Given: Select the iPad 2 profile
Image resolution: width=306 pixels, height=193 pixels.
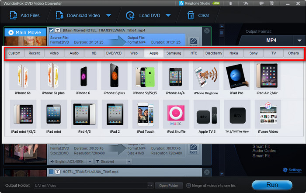Looking at the screenshot, I should (x=115, y=117).
